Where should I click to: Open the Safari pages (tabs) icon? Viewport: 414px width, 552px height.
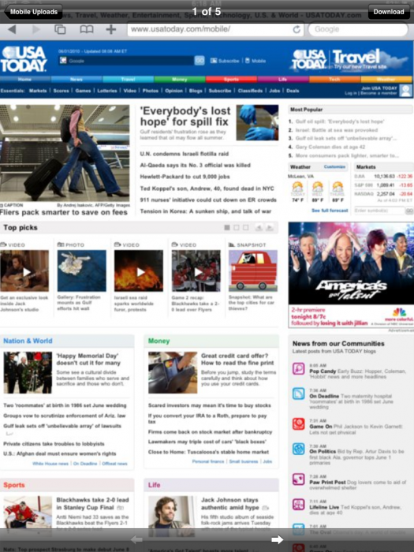[60, 29]
